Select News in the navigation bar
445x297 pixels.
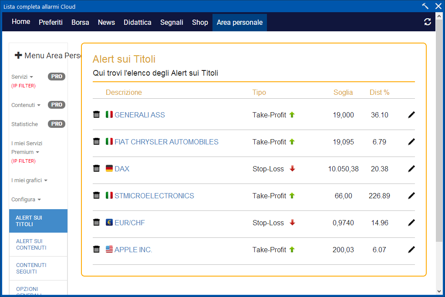(x=106, y=22)
